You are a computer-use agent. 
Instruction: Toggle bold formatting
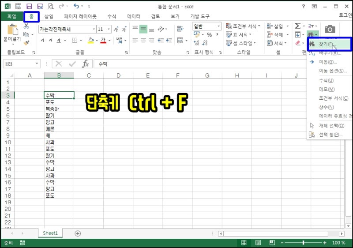point(42,41)
